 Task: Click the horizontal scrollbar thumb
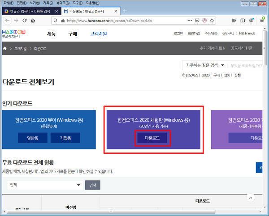pyautogui.click(x=111, y=212)
